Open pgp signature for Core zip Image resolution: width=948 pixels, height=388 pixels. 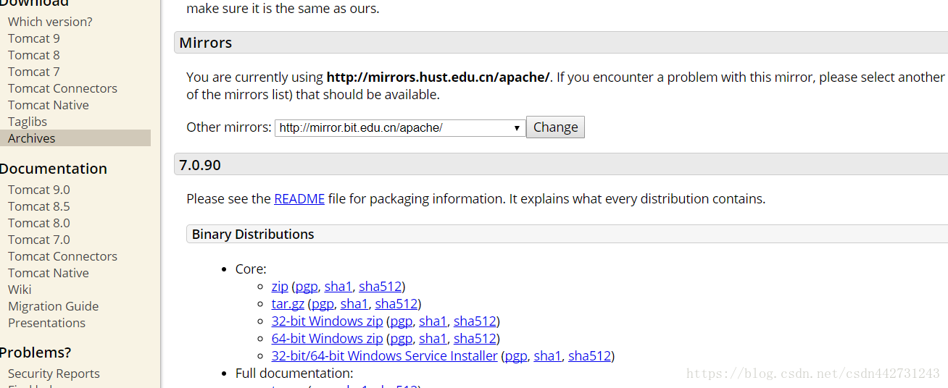(307, 286)
